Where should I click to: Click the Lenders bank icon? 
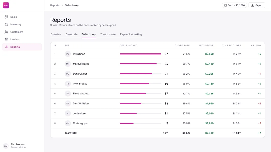click(6, 39)
